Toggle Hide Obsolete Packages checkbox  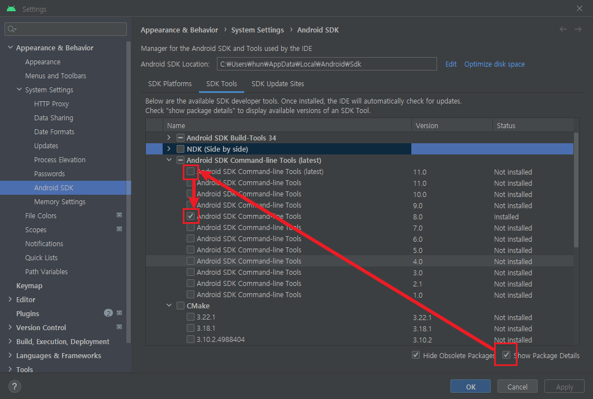[416, 355]
